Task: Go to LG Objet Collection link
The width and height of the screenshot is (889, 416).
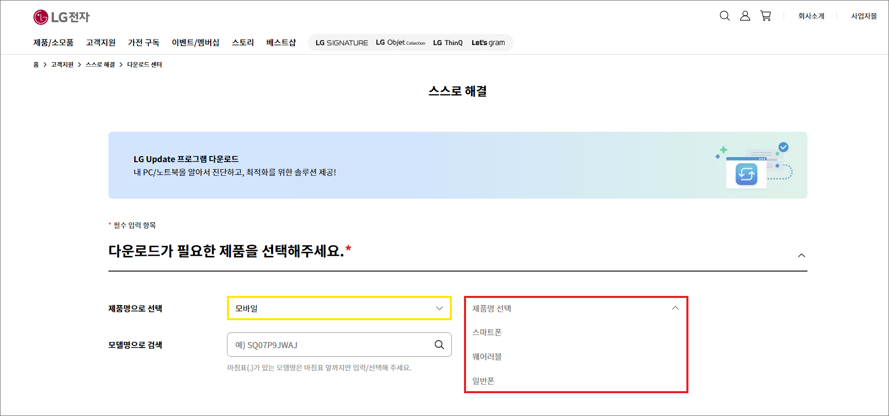Action: (x=401, y=43)
